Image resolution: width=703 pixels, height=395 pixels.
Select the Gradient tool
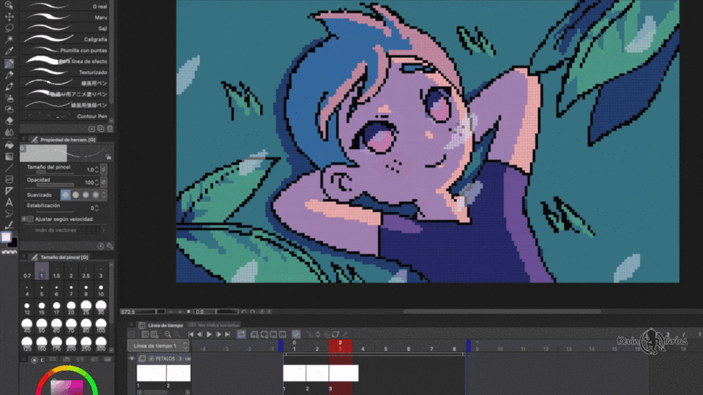(9, 157)
